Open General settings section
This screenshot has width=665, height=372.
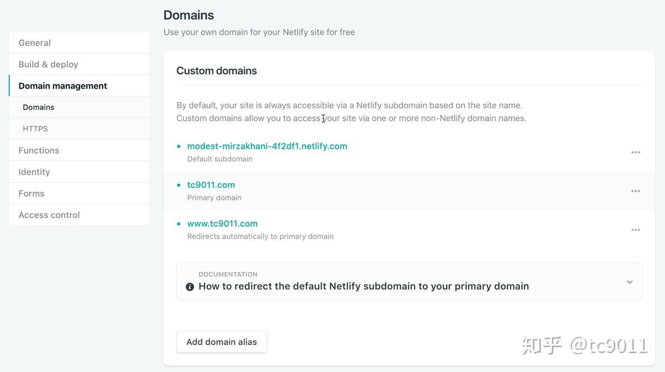tap(35, 43)
